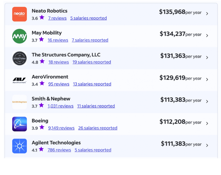Open the Agilent Technologies row chevron
Viewport: 221px width, 175px height.
[207, 145]
